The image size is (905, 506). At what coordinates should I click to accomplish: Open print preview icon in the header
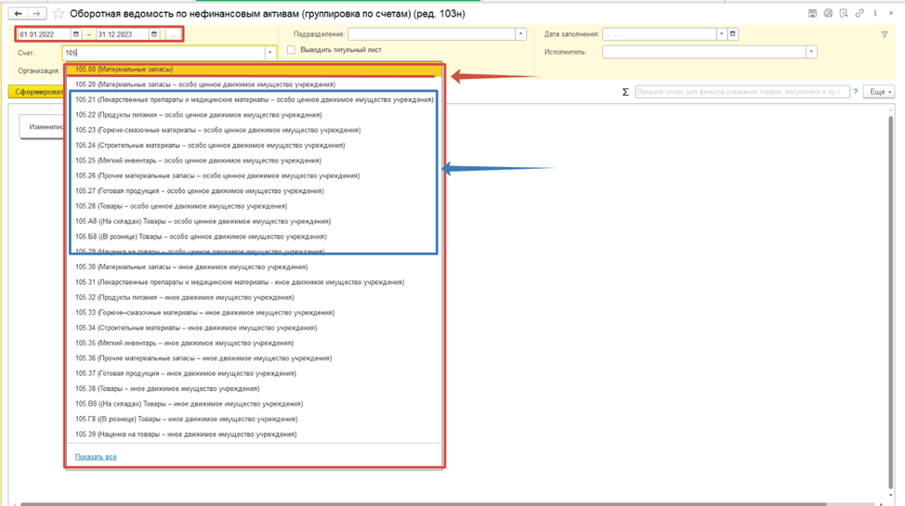(x=844, y=13)
